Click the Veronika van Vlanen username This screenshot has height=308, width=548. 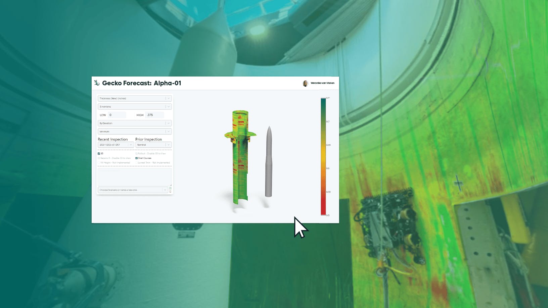tap(322, 83)
